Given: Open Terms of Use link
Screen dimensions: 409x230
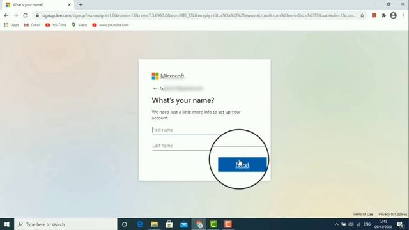Looking at the screenshot, I should click(x=362, y=215).
